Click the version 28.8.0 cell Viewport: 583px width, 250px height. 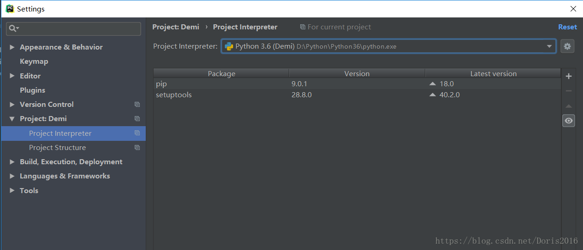click(x=302, y=95)
